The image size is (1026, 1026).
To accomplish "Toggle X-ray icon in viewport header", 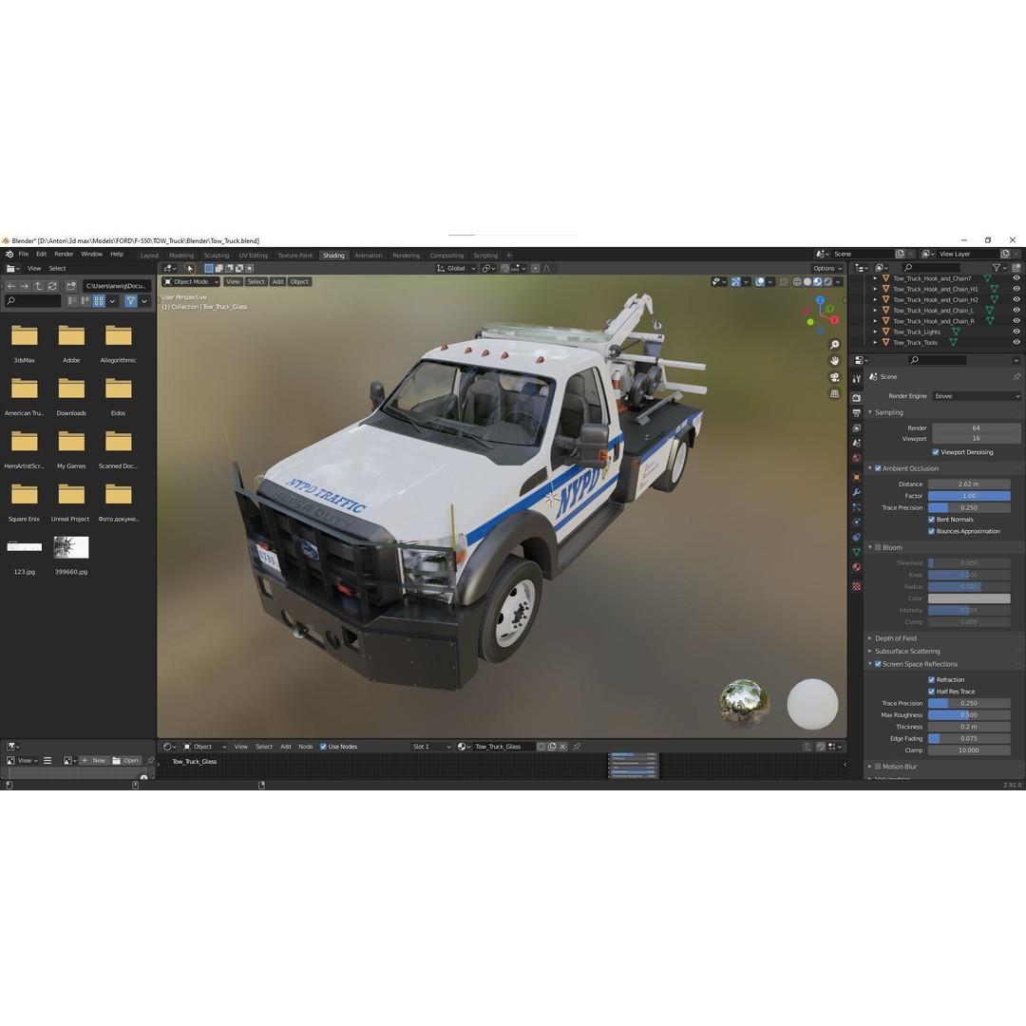I will pyautogui.click(x=783, y=282).
